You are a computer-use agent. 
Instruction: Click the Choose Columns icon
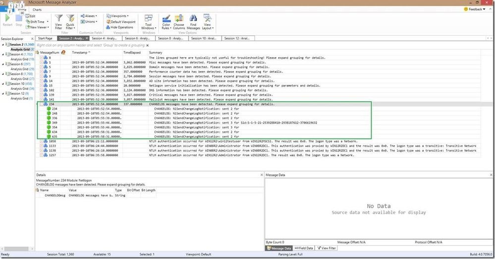[x=179, y=18]
